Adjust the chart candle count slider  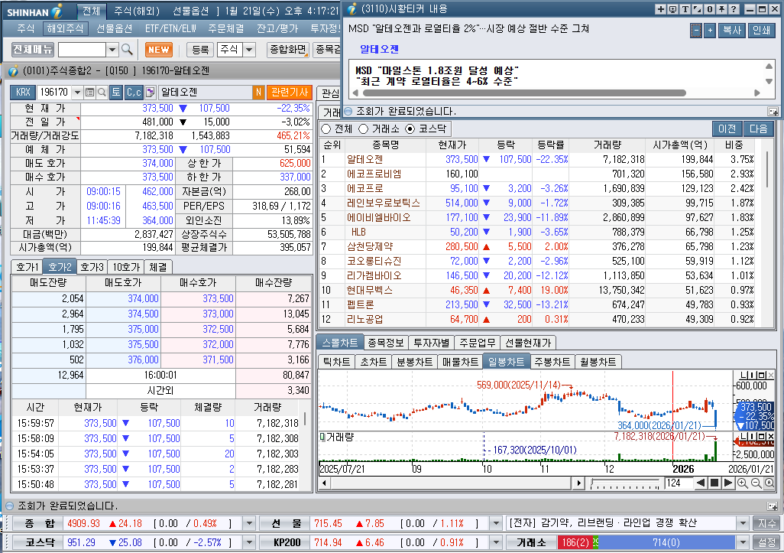pyautogui.click(x=625, y=483)
